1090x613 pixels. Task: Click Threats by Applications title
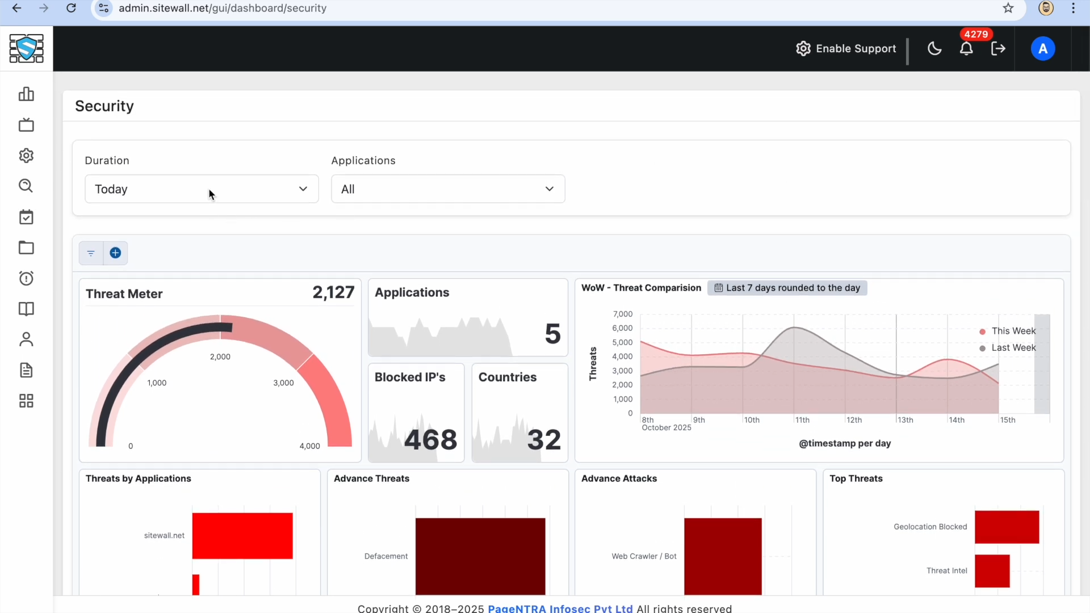pos(138,478)
